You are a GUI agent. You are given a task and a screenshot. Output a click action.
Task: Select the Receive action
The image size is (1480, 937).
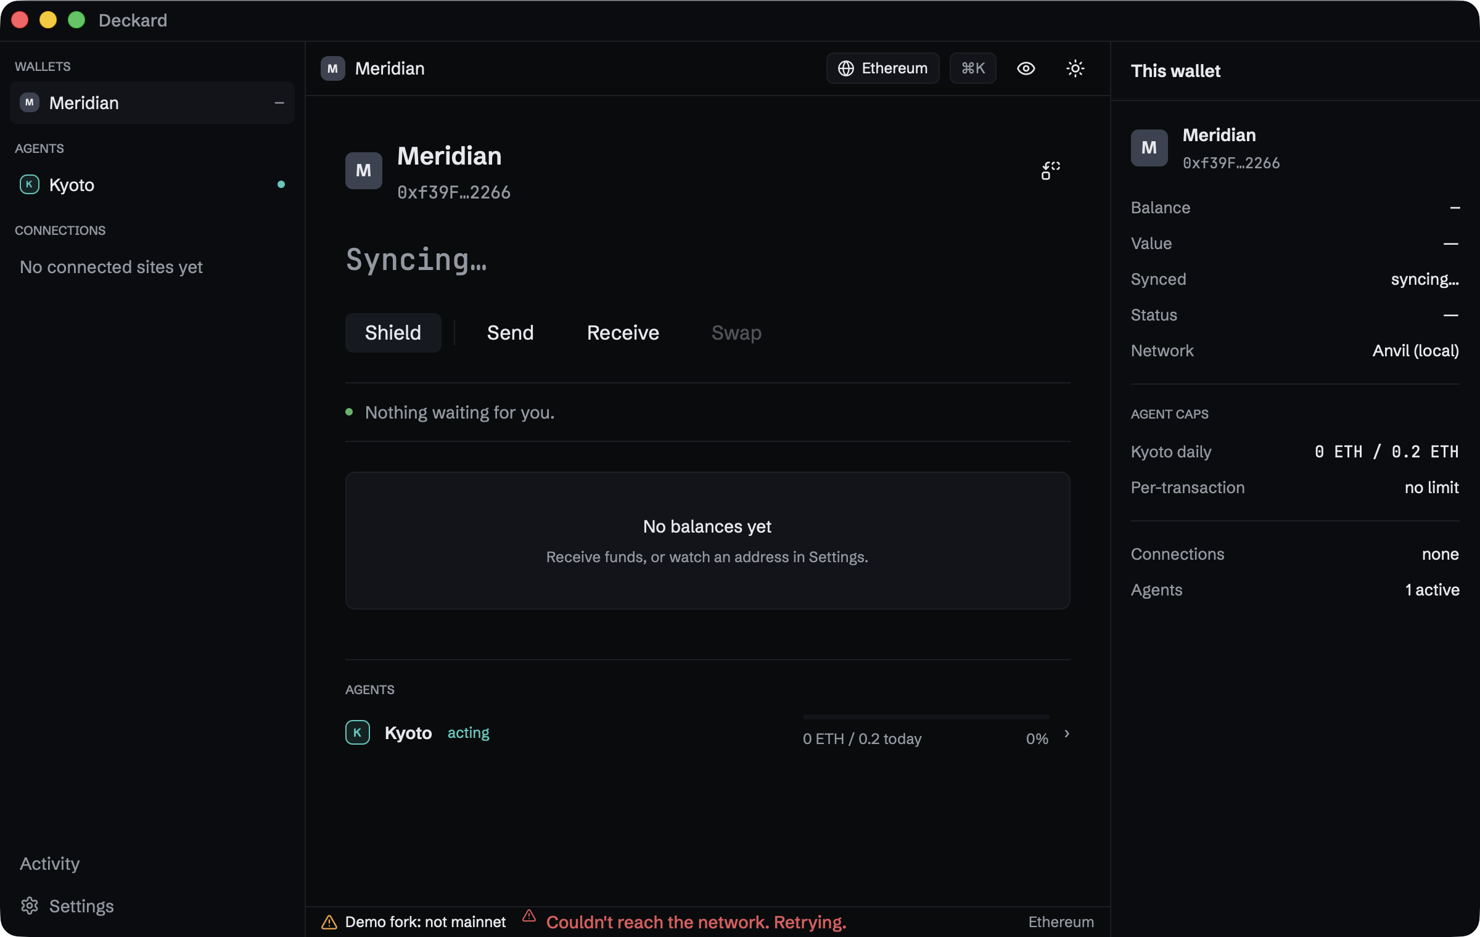point(623,333)
